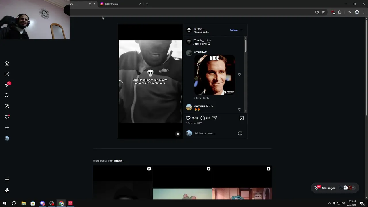The height and width of the screenshot is (207, 368).
Task: Show hidden system tray icons
Action: coord(329,203)
